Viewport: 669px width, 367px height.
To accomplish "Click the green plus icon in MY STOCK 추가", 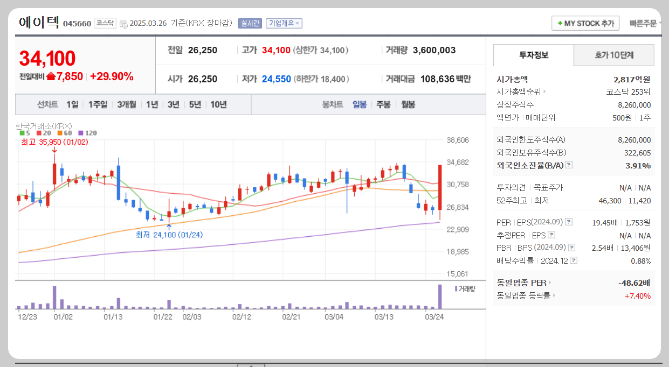I will [x=560, y=24].
